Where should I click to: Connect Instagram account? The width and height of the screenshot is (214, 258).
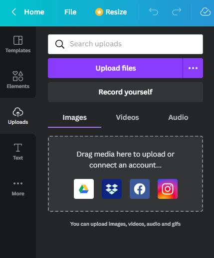tap(168, 189)
